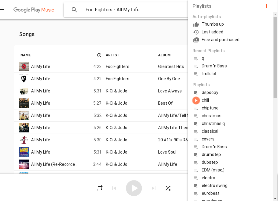Open the drumstep playlist
Image resolution: width=278 pixels, height=201 pixels.
pyautogui.click(x=211, y=154)
